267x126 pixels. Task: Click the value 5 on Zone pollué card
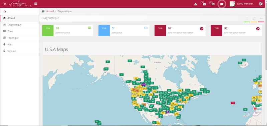pos(113,28)
